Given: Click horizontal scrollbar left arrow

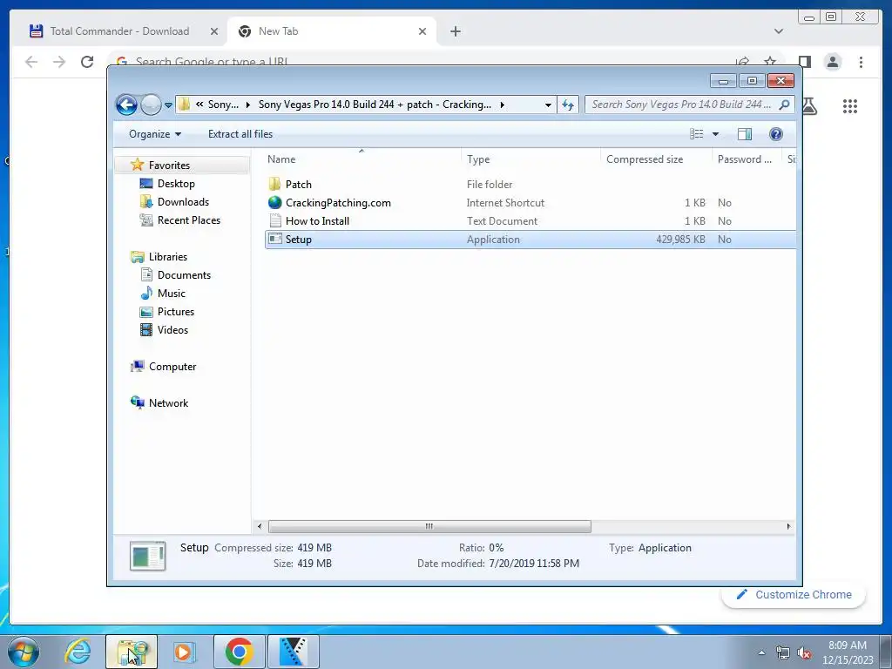Looking at the screenshot, I should (260, 527).
